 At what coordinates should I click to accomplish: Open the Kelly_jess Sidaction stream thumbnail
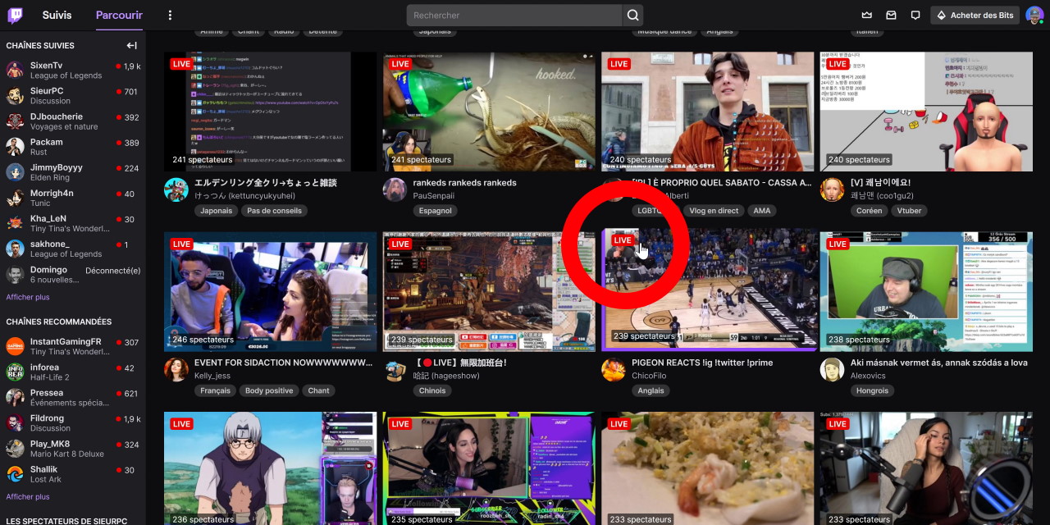(x=270, y=291)
